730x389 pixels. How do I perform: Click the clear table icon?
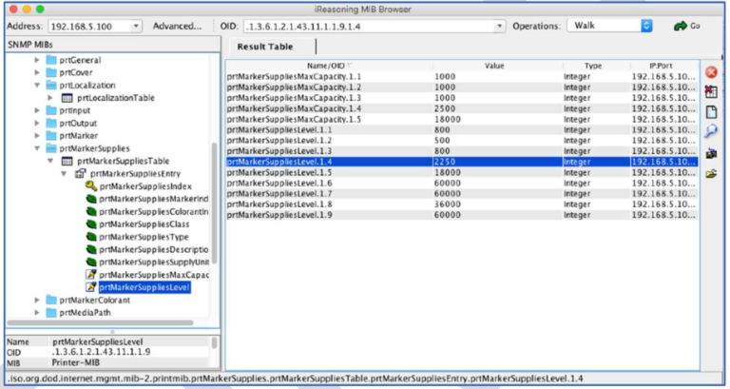pos(710,91)
